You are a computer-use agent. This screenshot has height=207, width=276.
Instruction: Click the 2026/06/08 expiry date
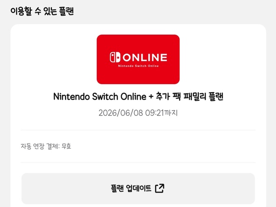[121, 113]
